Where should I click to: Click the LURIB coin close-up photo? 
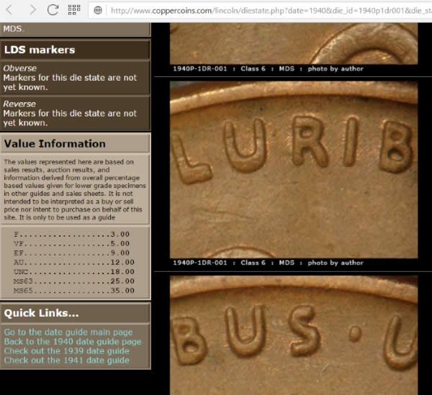point(294,170)
